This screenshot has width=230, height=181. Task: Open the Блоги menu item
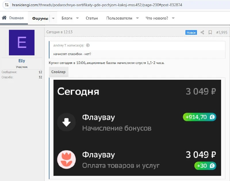(x=67, y=18)
